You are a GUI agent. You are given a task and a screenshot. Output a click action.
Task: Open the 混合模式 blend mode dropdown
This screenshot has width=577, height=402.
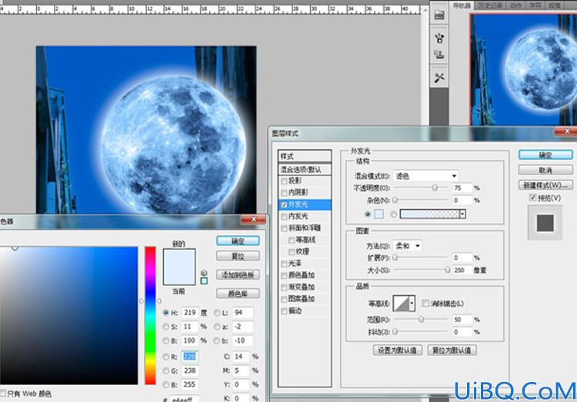[425, 176]
